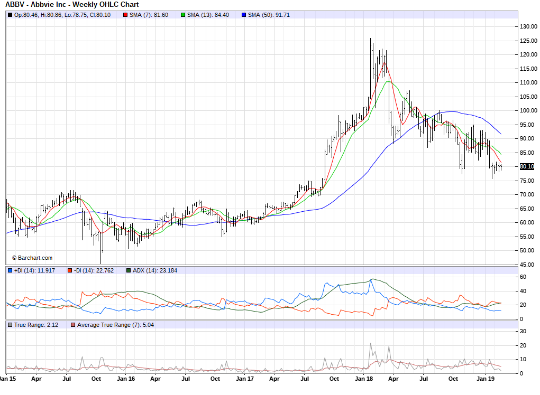540x395 pixels.
Task: Select the chart title ABBV - Abbvie Inc
Action: pyautogui.click(x=72, y=4)
